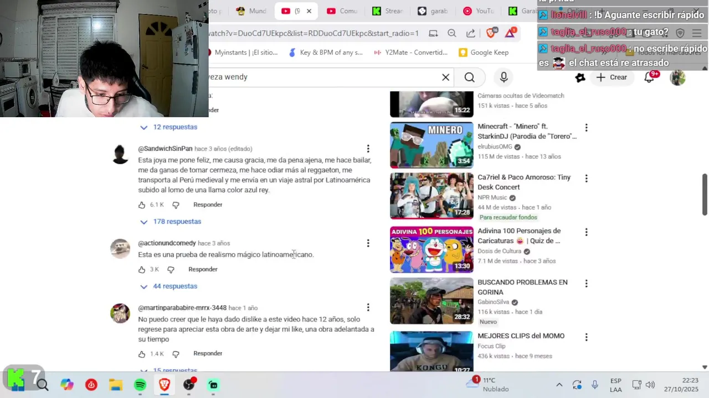Open Windows search on the taskbar
Viewport: 709px width, 398px height.
click(43, 385)
